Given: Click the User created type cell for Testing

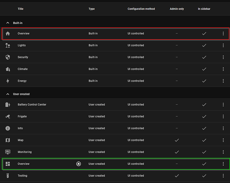Looking at the screenshot, I should [97, 176].
